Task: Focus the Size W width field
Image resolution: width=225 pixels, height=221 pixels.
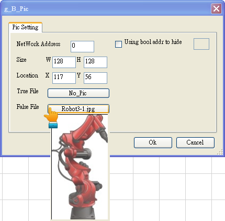Action: pyautogui.click(x=64, y=62)
